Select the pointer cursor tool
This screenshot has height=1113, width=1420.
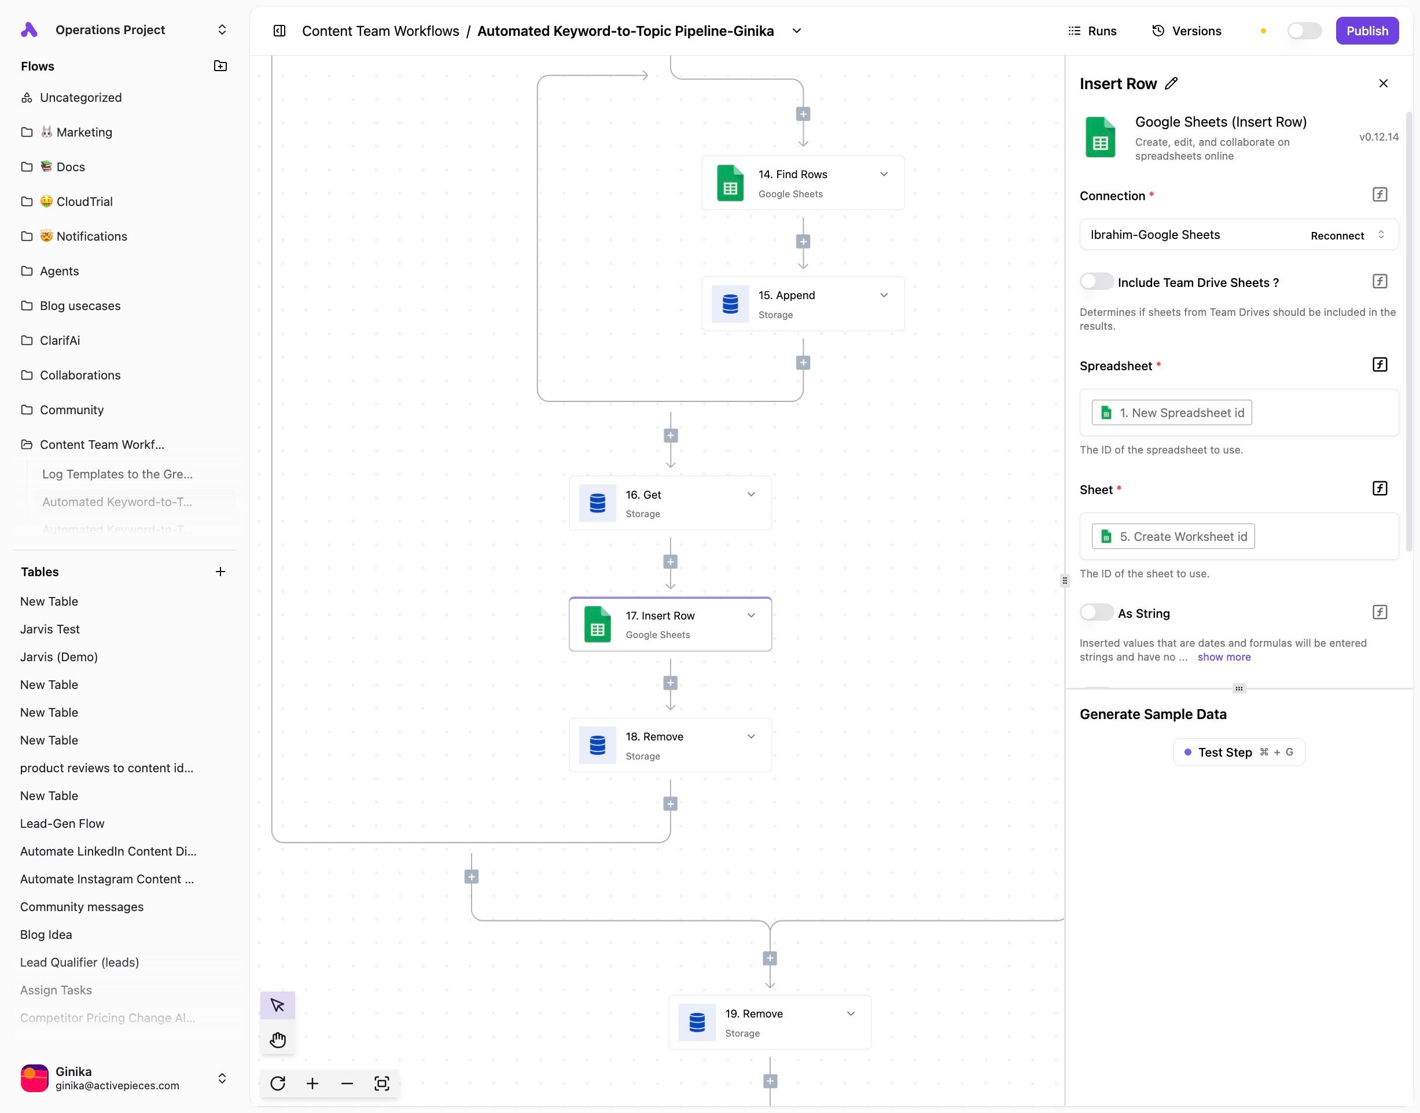278,1005
